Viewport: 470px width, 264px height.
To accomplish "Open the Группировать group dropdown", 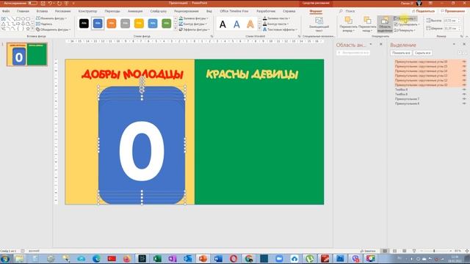I will click(x=407, y=24).
